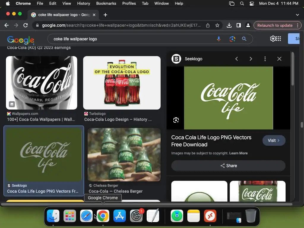
Task: Open Notes from the Dock
Action: (194, 216)
